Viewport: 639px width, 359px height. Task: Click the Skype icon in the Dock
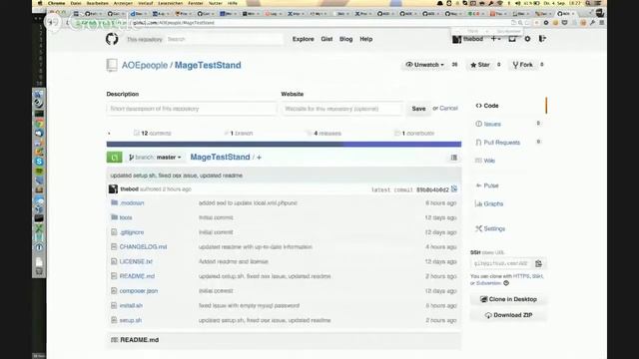point(39,162)
